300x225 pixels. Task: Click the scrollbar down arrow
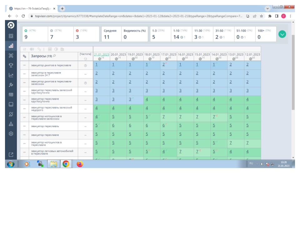point(293,157)
